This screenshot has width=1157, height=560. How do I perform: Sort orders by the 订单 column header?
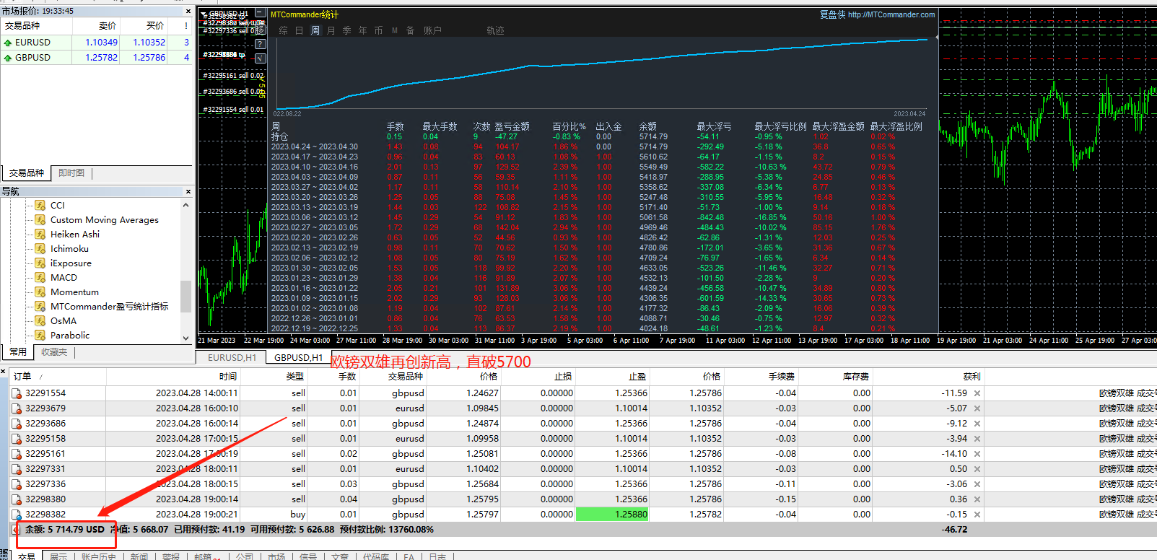(22, 376)
